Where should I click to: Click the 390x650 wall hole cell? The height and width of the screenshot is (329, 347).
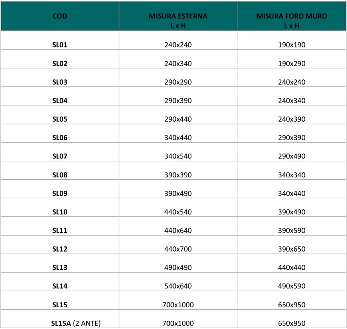(x=292, y=249)
